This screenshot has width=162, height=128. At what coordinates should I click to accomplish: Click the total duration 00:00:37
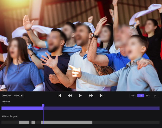click(x=19, y=96)
